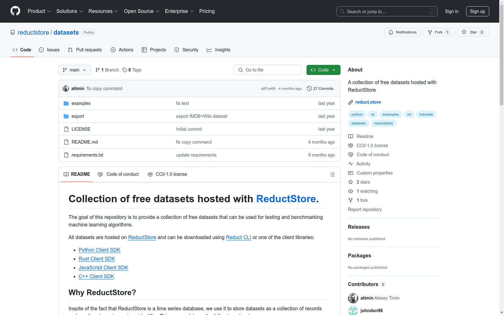Click the pulse icon beside Activity

tap(351, 164)
